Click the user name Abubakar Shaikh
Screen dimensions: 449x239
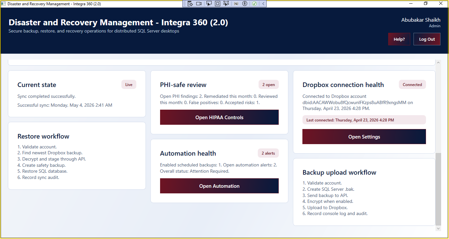pos(421,20)
